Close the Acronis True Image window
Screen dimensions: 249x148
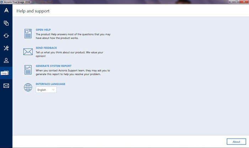(244, 2)
